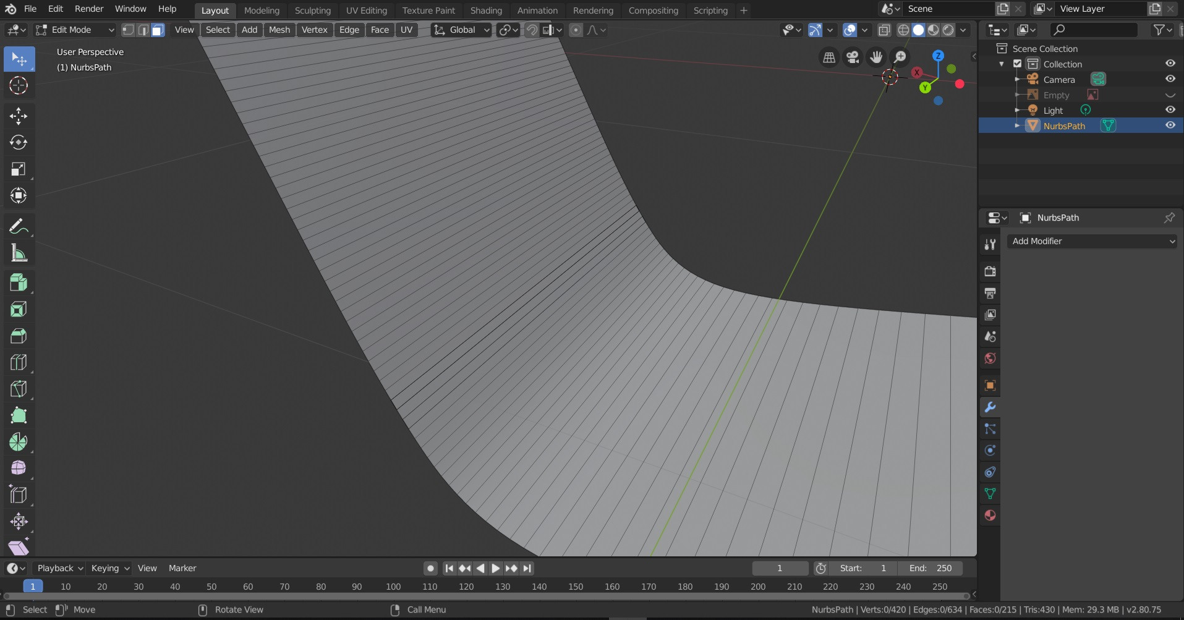The height and width of the screenshot is (620, 1184).
Task: Toggle the snapping magnet
Action: coord(531,29)
